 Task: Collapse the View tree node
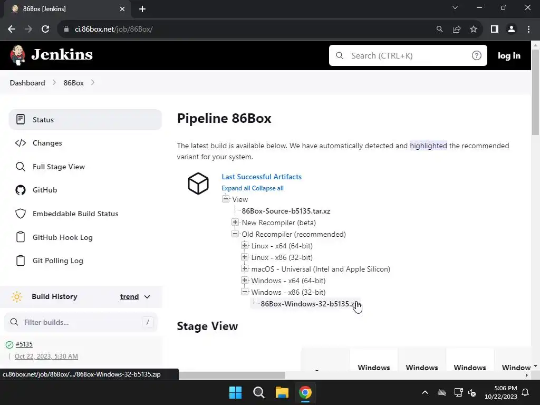[226, 199]
